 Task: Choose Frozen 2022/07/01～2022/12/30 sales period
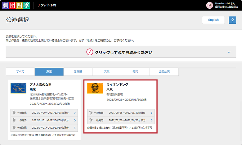pyautogui.click(x=44, y=128)
